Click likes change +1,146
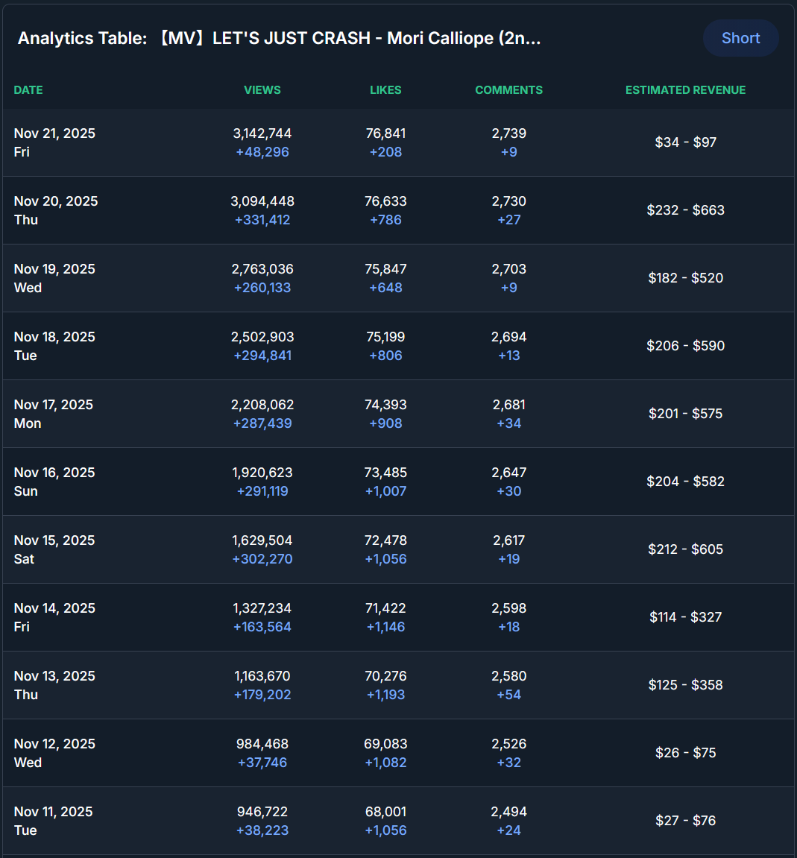This screenshot has width=797, height=858. pos(385,627)
